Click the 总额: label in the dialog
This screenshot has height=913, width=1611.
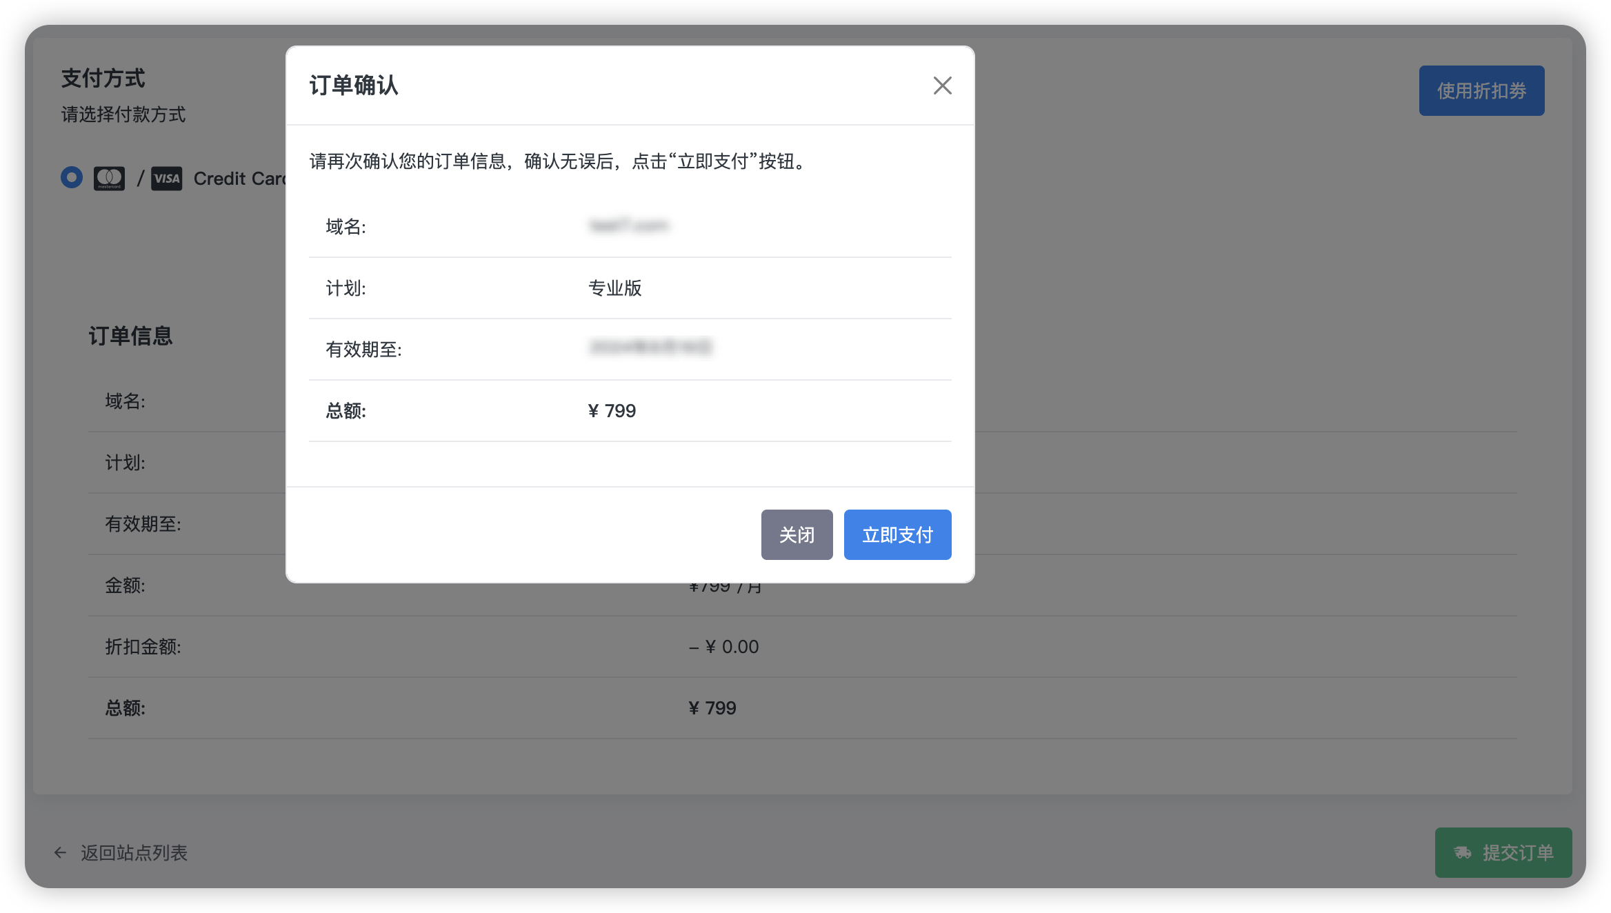click(x=346, y=411)
